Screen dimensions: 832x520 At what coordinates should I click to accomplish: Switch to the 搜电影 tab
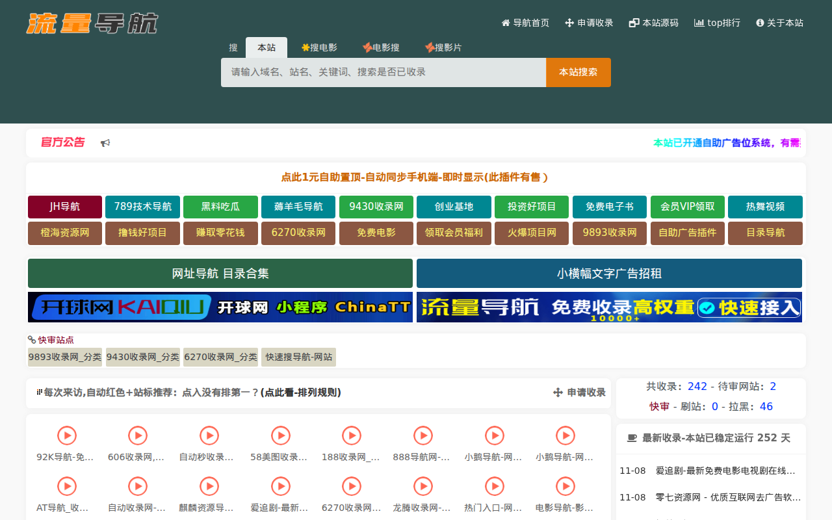click(x=320, y=46)
